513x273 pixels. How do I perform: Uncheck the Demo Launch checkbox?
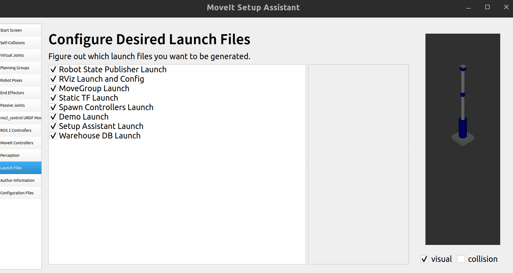coord(53,117)
